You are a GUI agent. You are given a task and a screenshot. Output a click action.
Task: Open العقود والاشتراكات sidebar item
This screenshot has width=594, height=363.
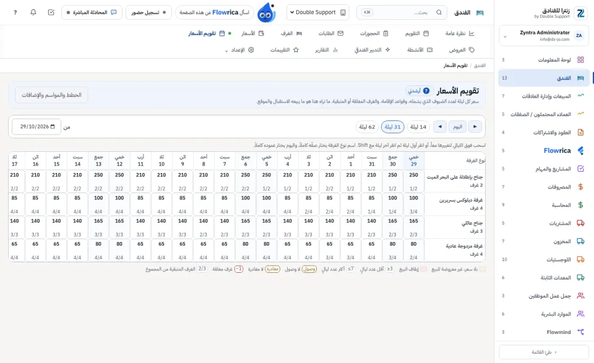point(544,132)
